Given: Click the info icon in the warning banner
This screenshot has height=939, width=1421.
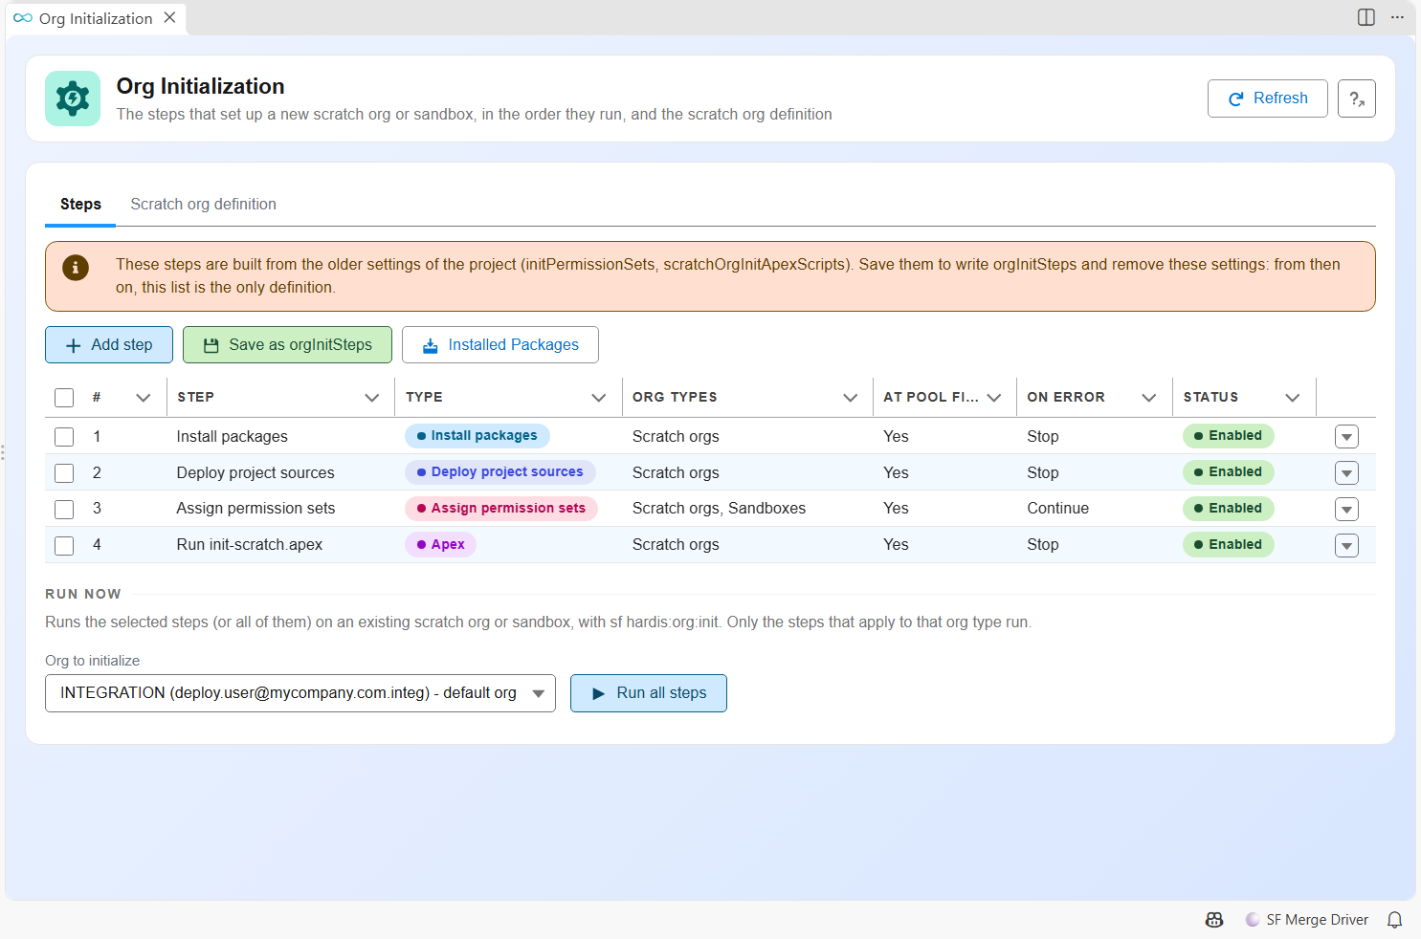Looking at the screenshot, I should click(x=76, y=268).
